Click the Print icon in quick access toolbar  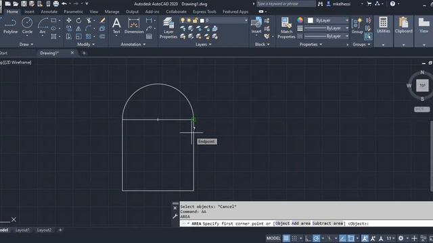[56, 4]
